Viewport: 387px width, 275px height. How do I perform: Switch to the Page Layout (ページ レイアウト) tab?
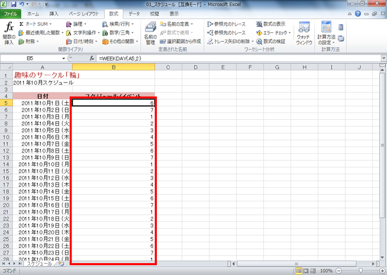pos(84,14)
